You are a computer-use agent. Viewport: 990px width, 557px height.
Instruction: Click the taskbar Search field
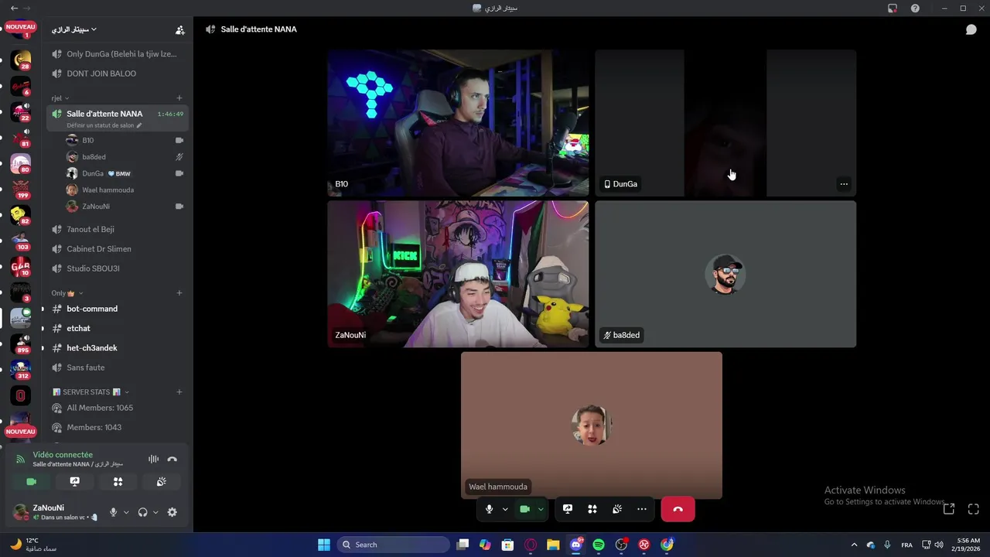pyautogui.click(x=394, y=545)
